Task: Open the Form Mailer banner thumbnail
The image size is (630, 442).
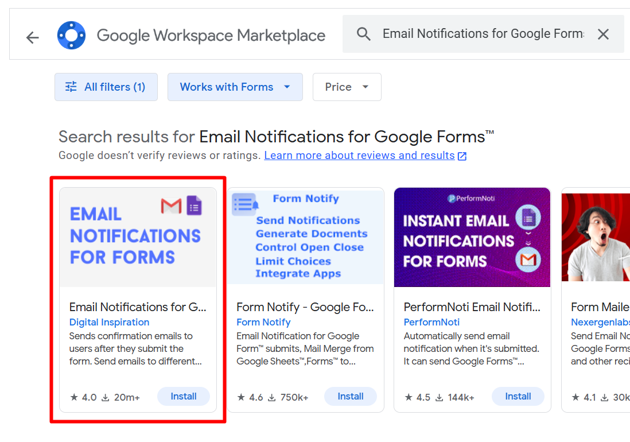Action: pos(596,238)
